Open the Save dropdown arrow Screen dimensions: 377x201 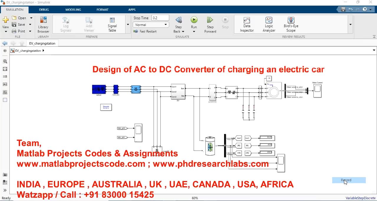pos(30,24)
